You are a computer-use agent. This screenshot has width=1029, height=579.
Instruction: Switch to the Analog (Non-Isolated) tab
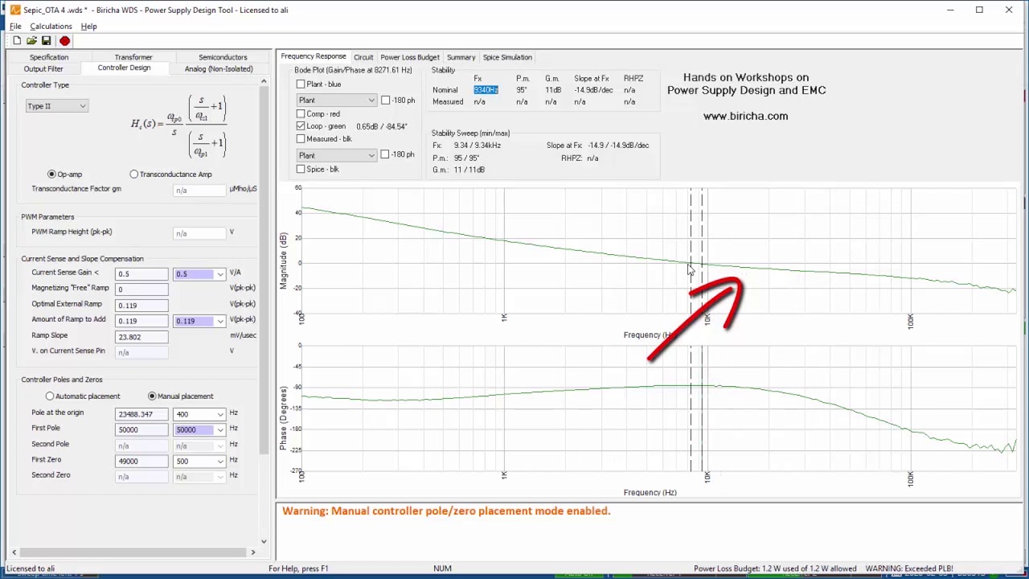tap(219, 69)
